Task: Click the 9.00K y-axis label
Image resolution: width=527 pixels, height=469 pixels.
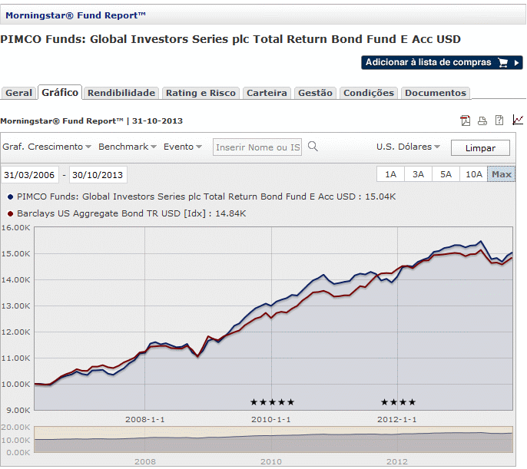Action: pos(18,410)
